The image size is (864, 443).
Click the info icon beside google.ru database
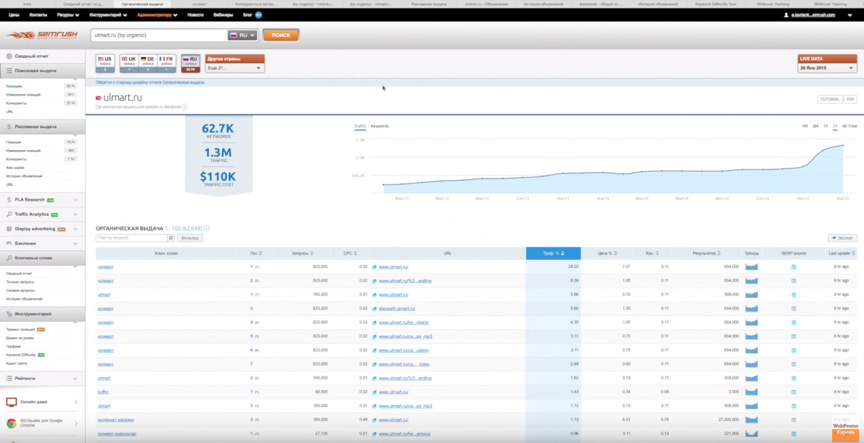185,107
